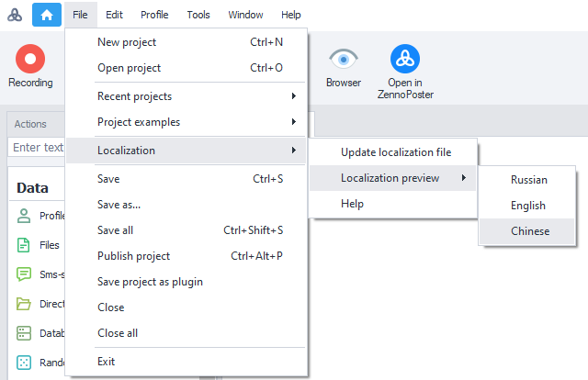Click the Database table icon in sidebar
588x380 pixels.
24,333
